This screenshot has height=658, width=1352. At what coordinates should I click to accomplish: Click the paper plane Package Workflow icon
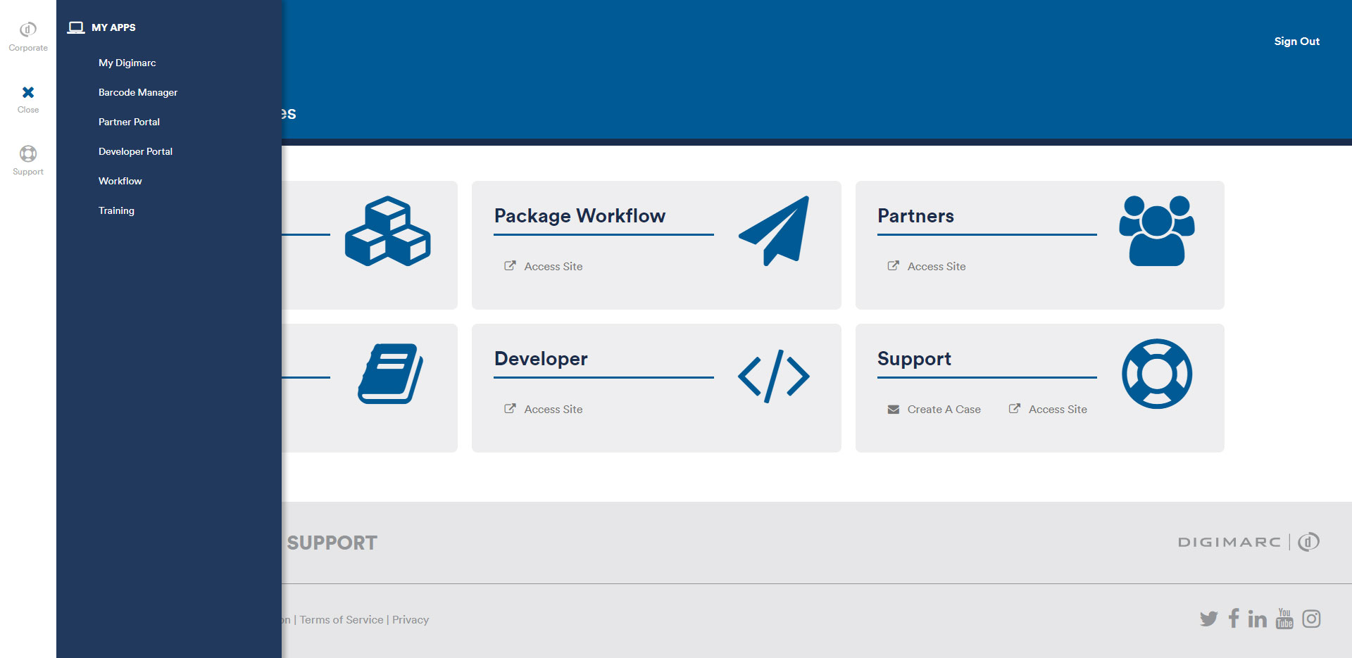click(x=774, y=231)
